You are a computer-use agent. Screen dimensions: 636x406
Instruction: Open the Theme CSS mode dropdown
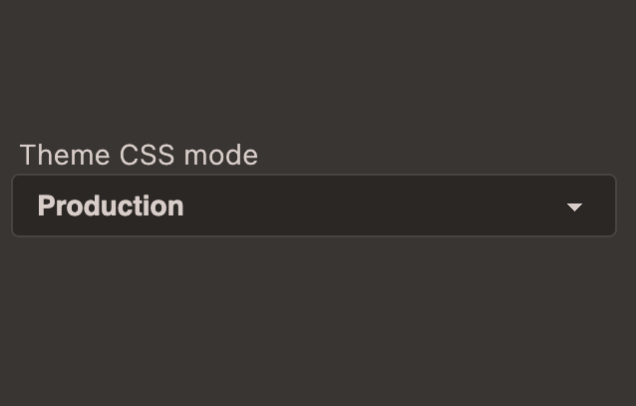(313, 206)
